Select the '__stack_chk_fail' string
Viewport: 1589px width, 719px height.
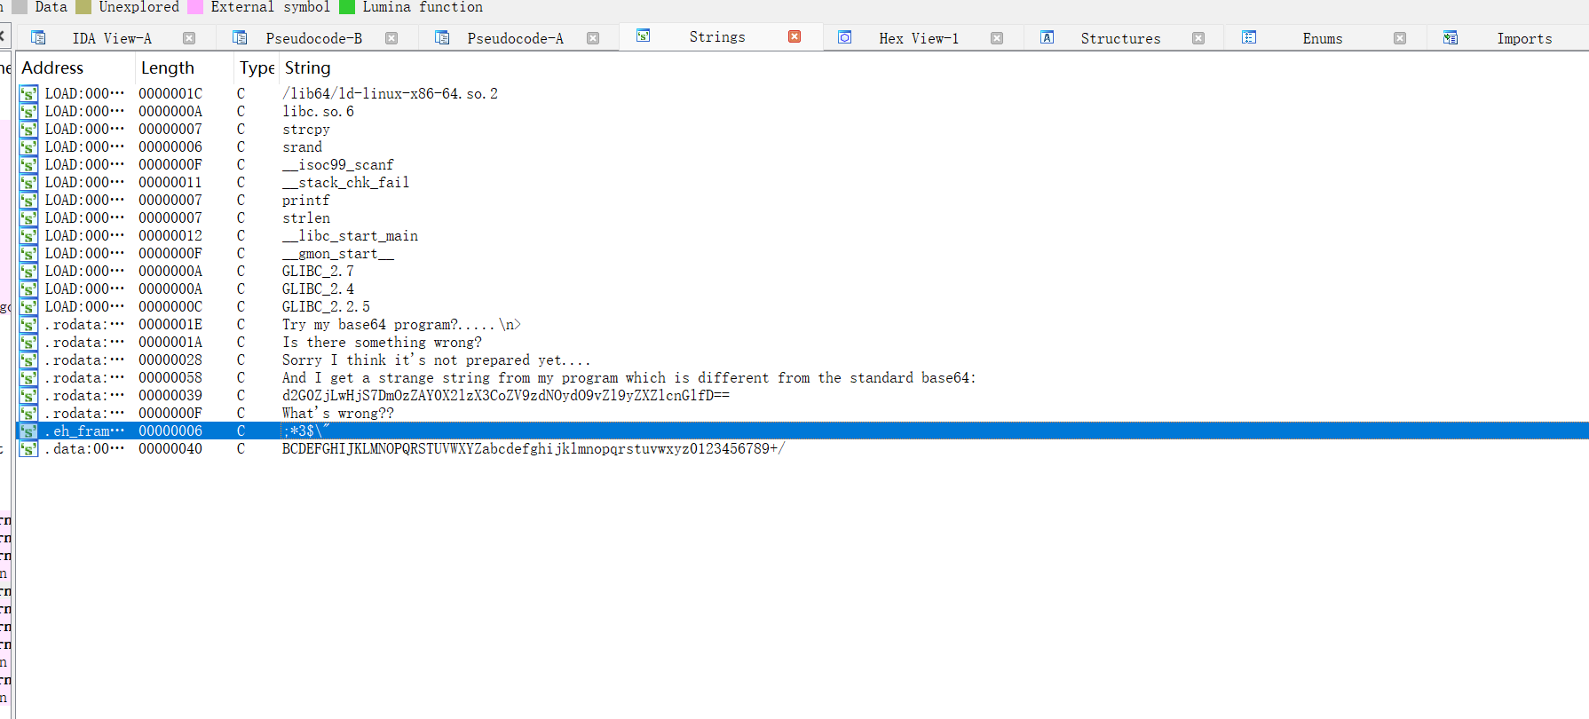pyautogui.click(x=345, y=182)
